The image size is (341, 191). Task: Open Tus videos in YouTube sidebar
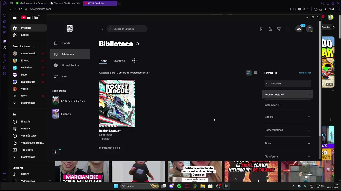[x=29, y=150]
